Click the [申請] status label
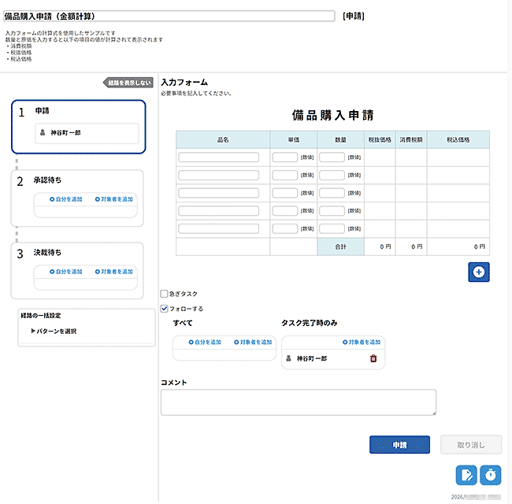The height and width of the screenshot is (504, 512). click(354, 16)
